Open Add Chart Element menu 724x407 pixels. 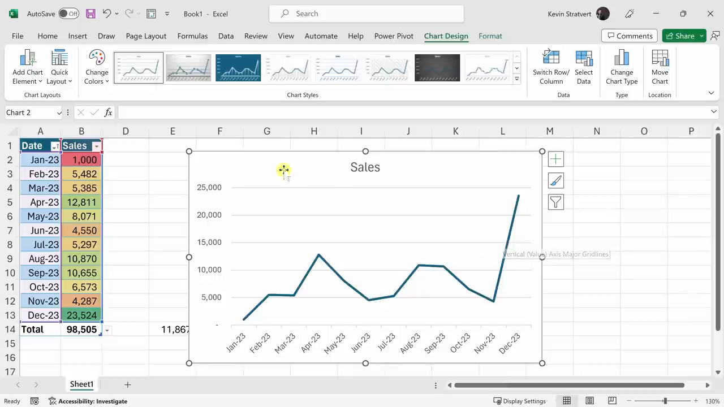click(x=28, y=67)
